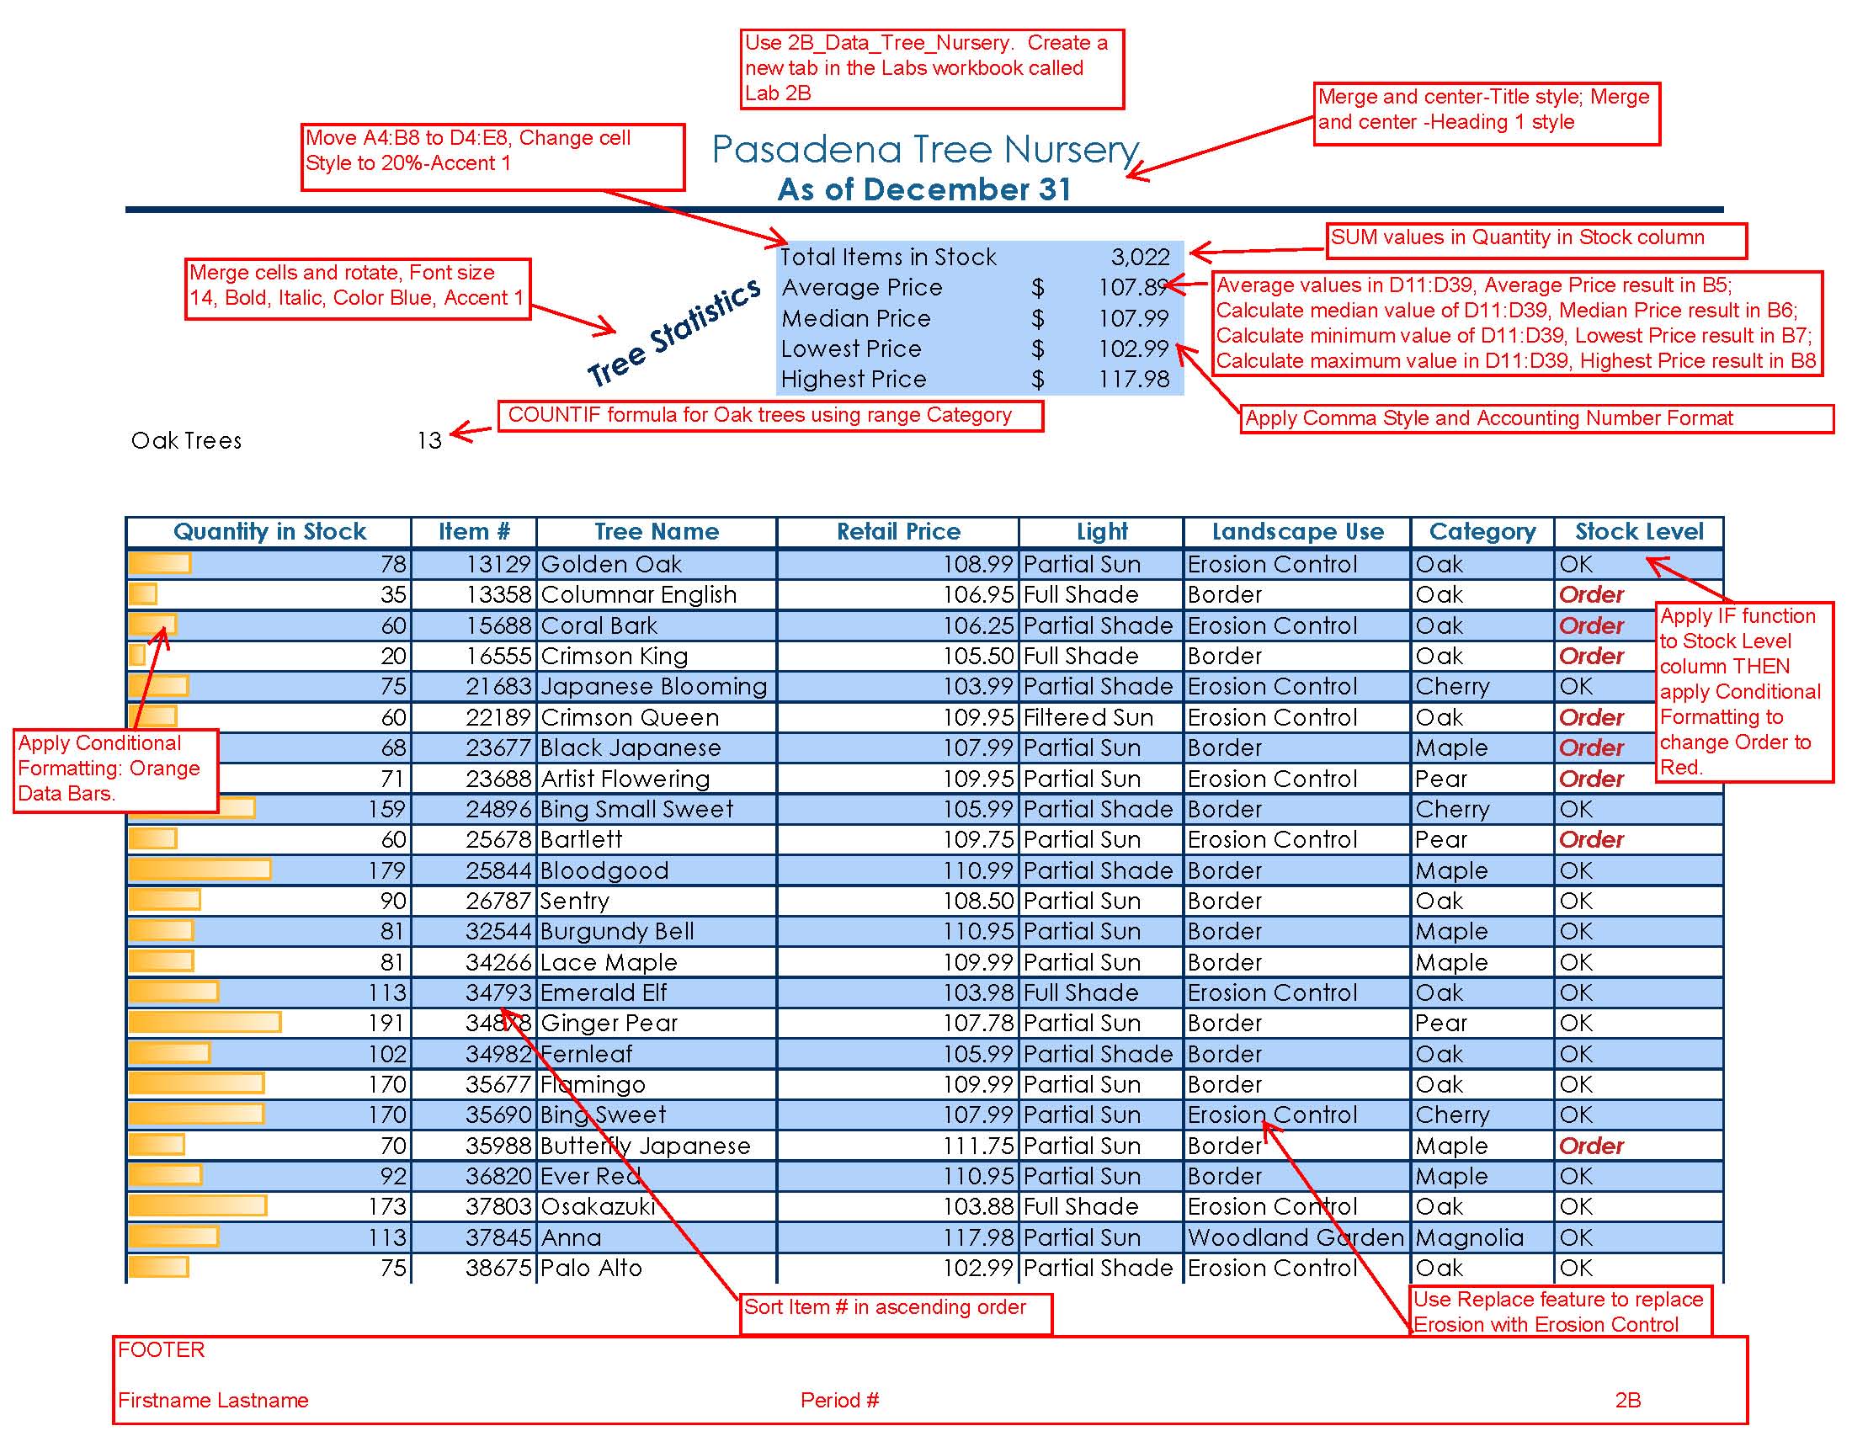1852x1431 pixels.
Task: Select quantity 191 in Ginger Pear row
Action: [269, 1024]
